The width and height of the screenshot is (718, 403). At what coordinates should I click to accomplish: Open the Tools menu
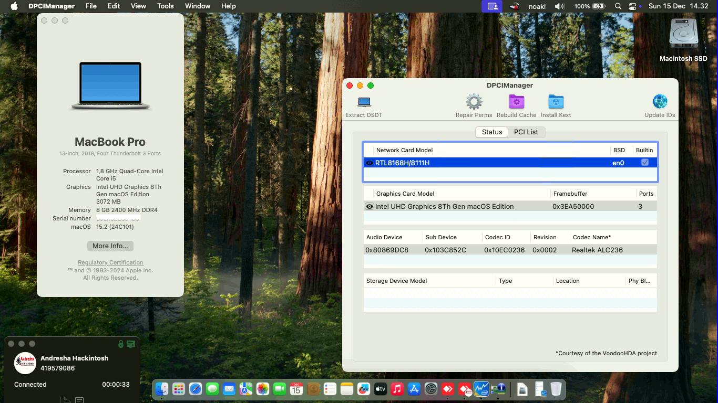165,6
